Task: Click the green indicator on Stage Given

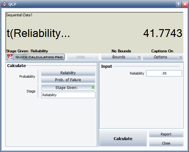Action: (x=93, y=88)
